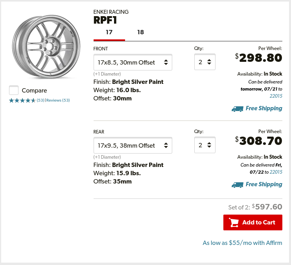Click the ENKEI RACING brand name
The height and width of the screenshot is (265, 291).
click(x=111, y=12)
